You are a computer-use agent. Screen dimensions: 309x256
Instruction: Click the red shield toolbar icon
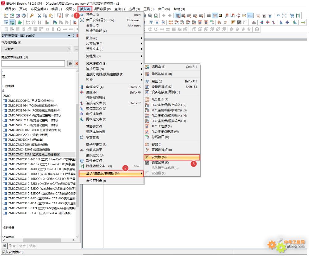[268, 22]
